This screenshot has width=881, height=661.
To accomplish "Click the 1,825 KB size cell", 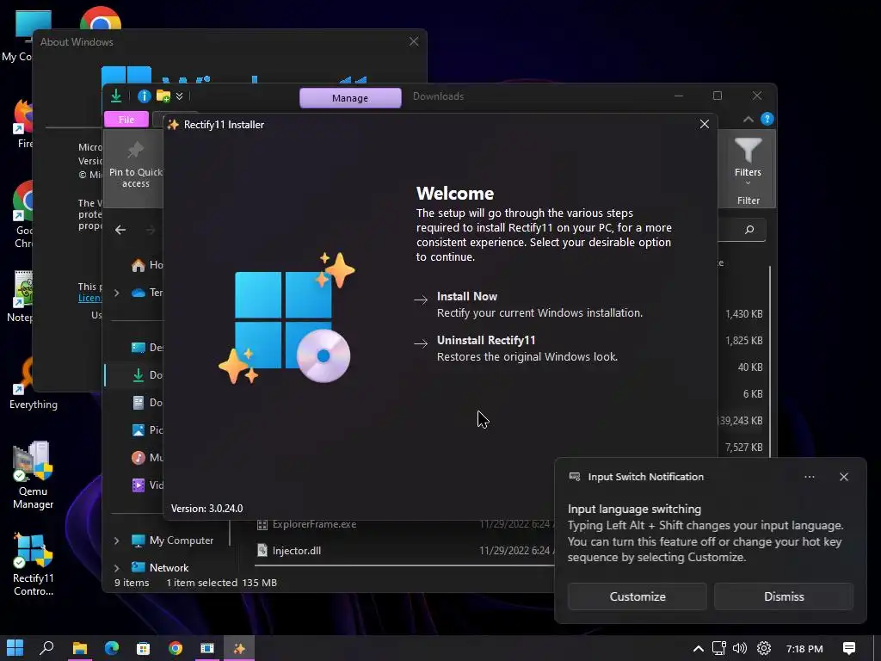I will tap(743, 340).
